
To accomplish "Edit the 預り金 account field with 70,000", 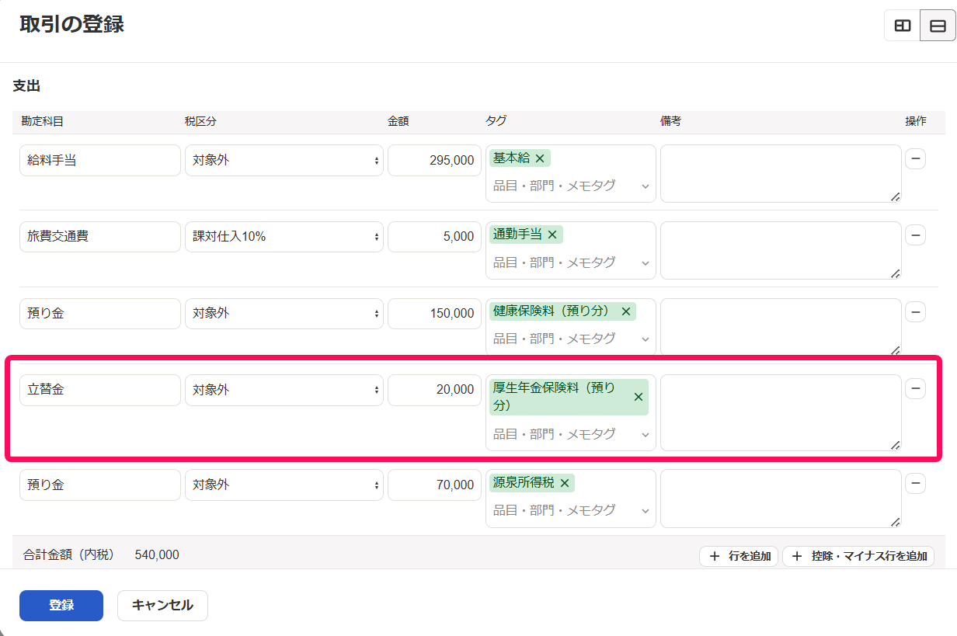I will point(100,485).
